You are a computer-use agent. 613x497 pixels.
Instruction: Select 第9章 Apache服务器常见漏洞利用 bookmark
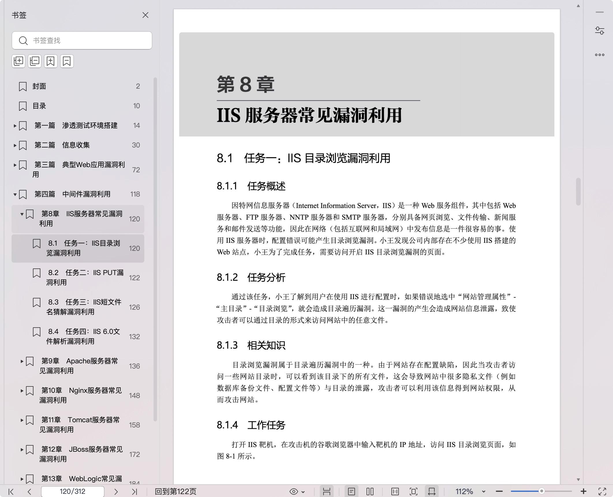(79, 366)
